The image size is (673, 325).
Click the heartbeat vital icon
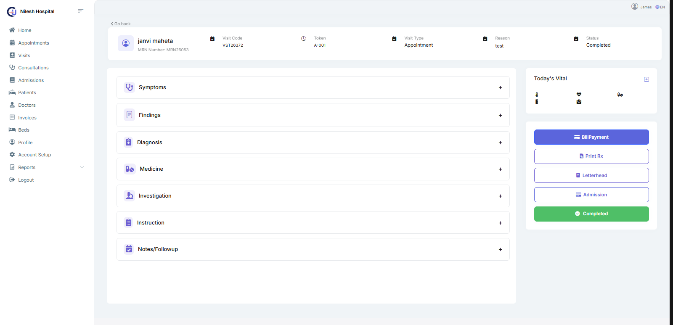579,95
